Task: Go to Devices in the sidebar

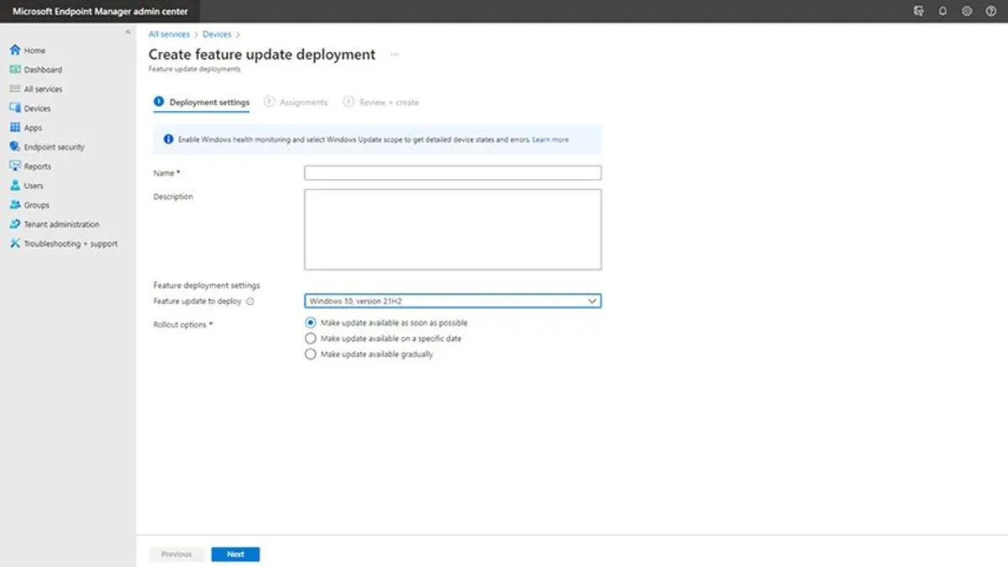Action: pyautogui.click(x=30, y=108)
